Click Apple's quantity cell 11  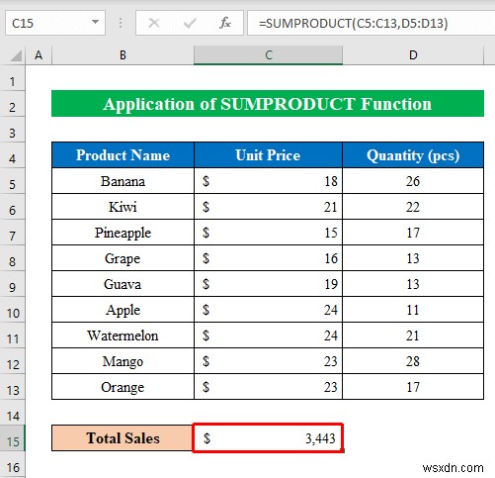413,310
